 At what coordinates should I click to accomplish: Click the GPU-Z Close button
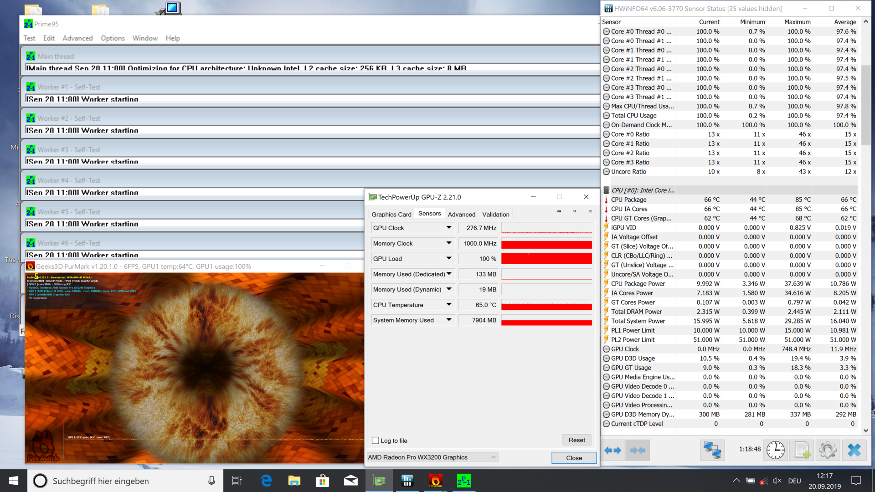coord(574,458)
